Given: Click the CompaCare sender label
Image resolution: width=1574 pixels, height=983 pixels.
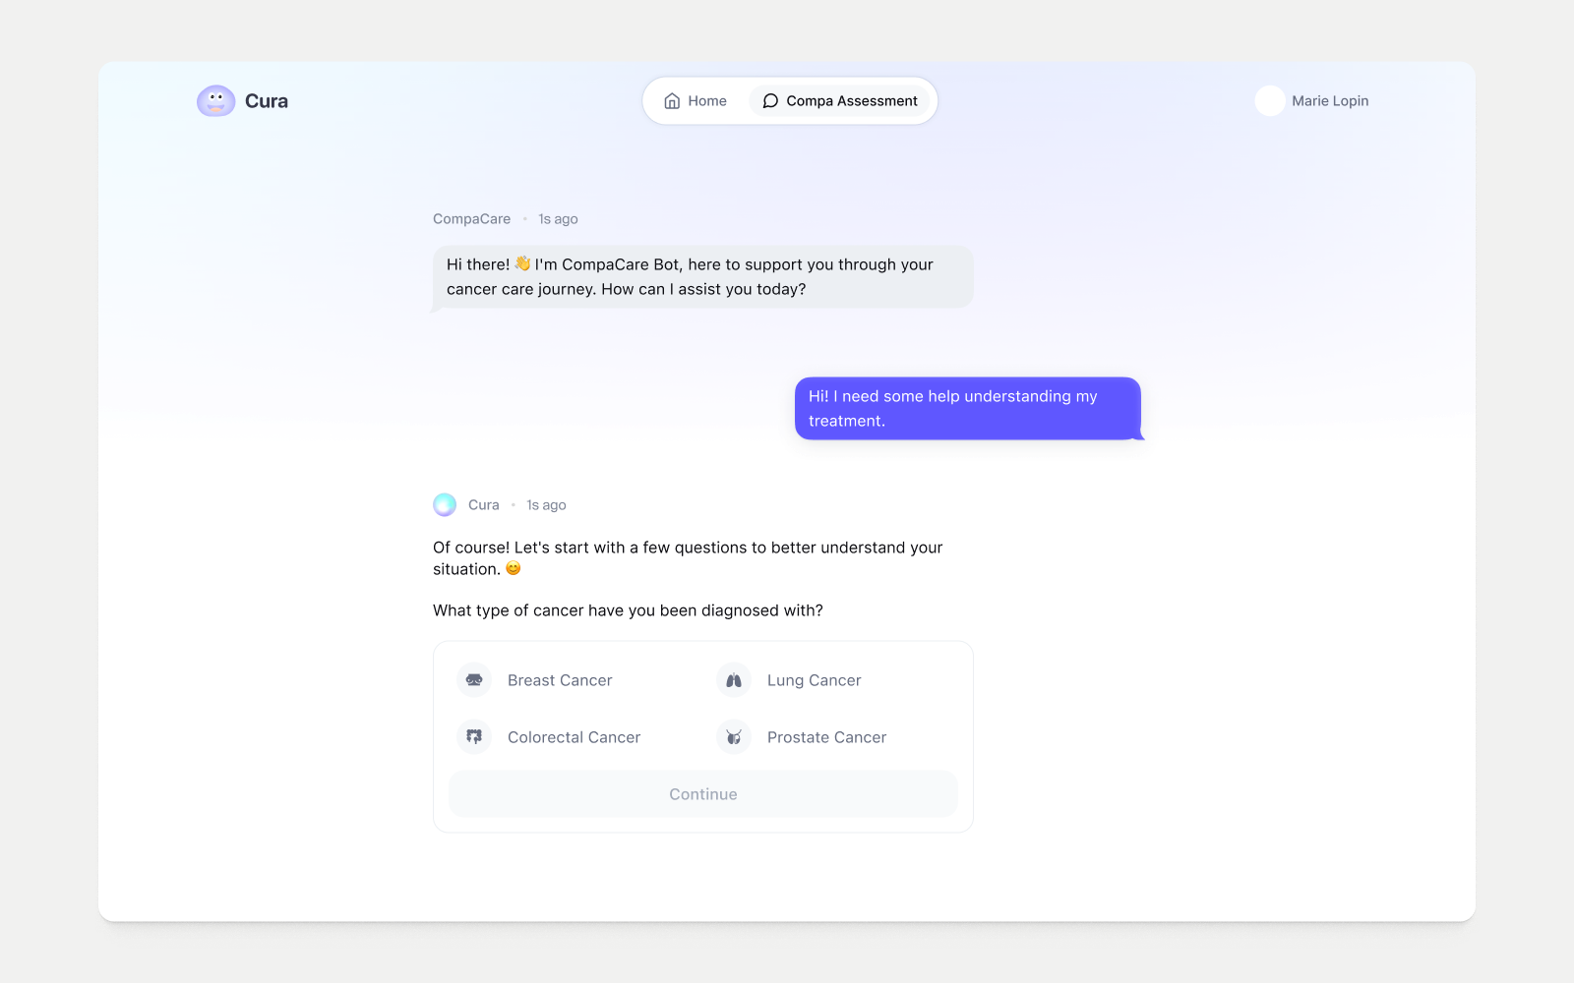Looking at the screenshot, I should pyautogui.click(x=471, y=219).
